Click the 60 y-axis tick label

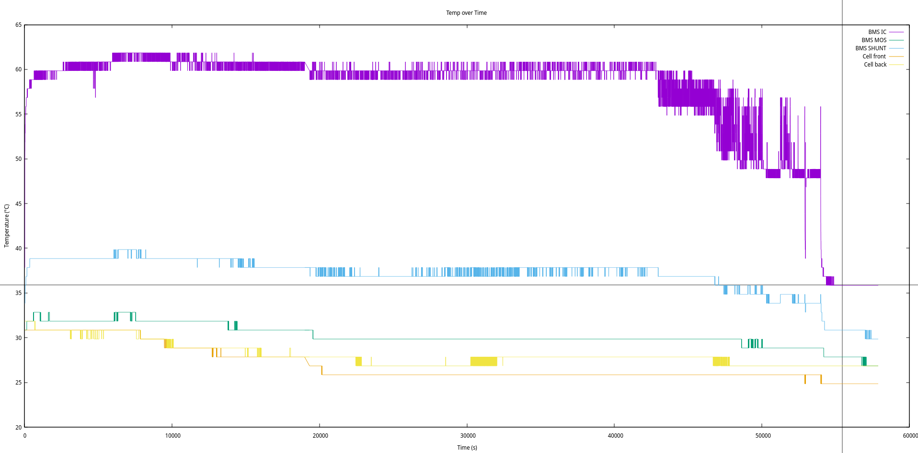point(19,69)
